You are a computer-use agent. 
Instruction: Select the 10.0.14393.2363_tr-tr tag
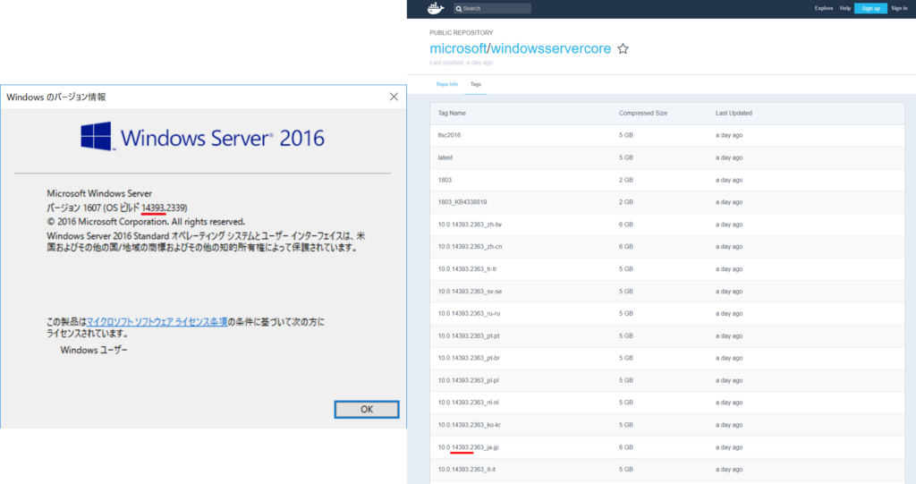point(467,269)
